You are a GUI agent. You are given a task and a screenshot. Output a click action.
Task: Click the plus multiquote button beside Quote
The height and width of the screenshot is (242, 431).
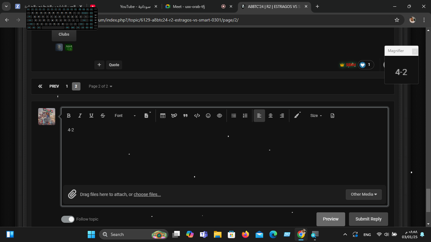99,65
